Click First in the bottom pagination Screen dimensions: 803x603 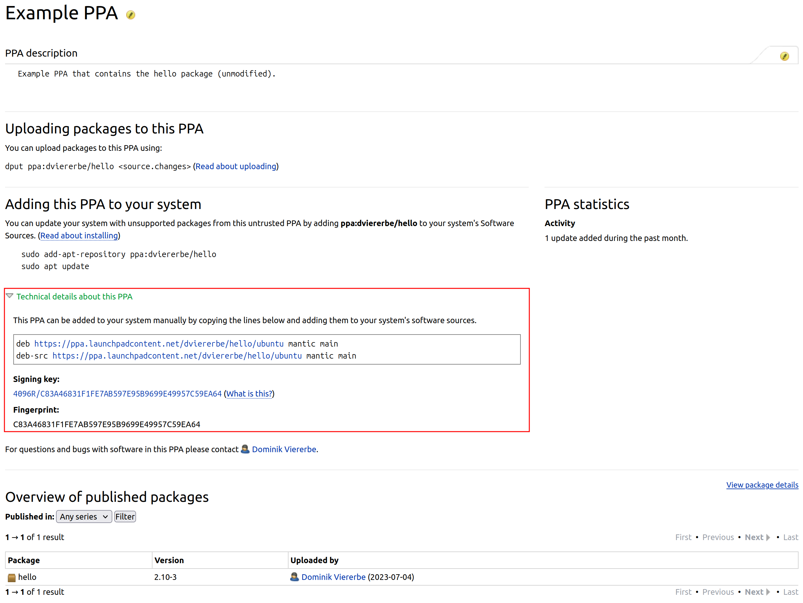(x=683, y=592)
